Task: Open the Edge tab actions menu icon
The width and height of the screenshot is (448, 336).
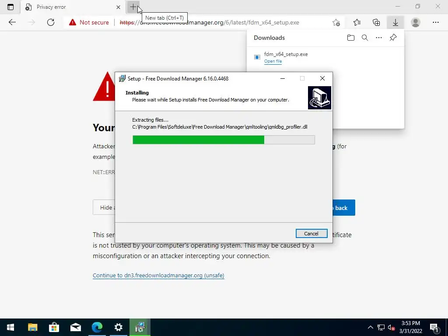Action: tap(10, 7)
